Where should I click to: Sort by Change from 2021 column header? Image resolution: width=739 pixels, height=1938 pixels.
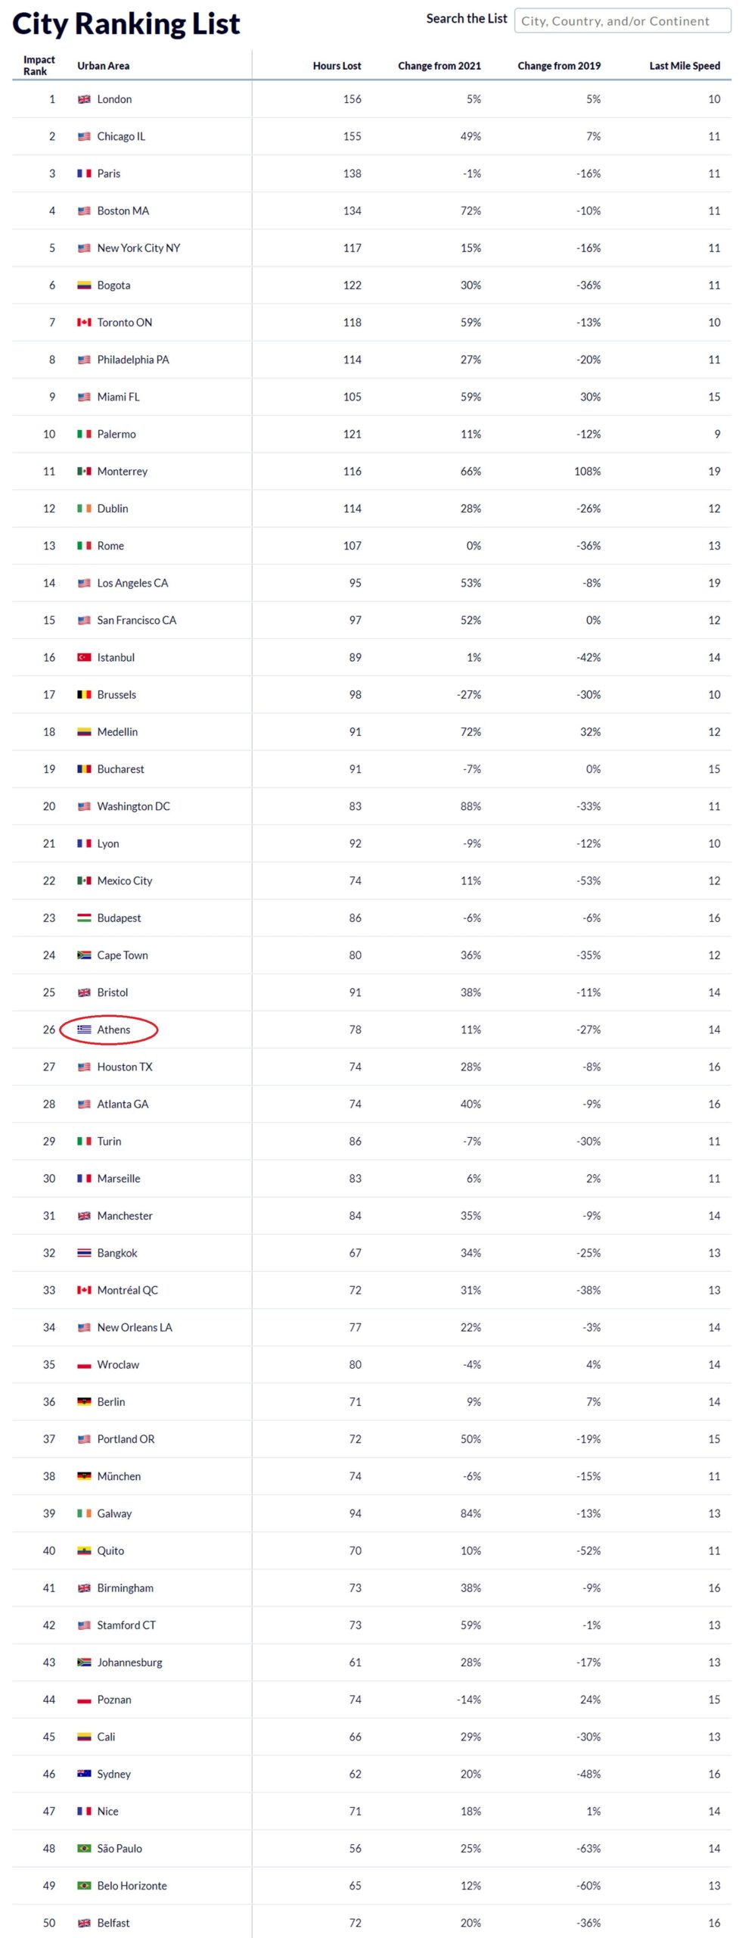(x=439, y=66)
